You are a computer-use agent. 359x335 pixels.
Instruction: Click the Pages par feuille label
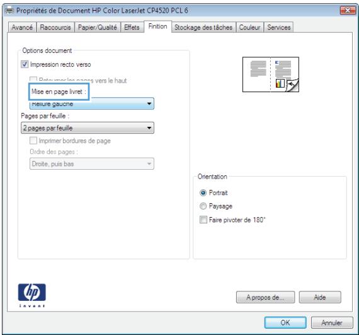point(45,116)
